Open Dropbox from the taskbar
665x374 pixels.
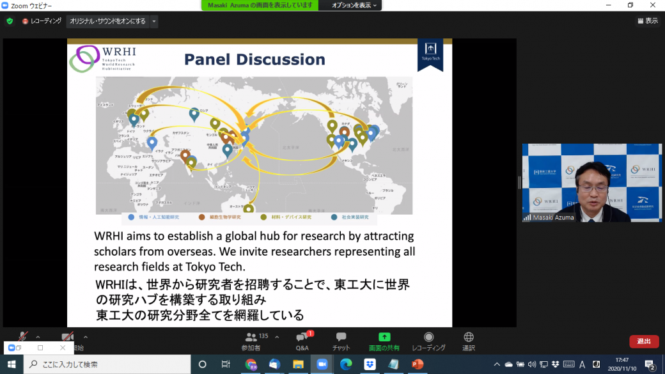point(370,364)
